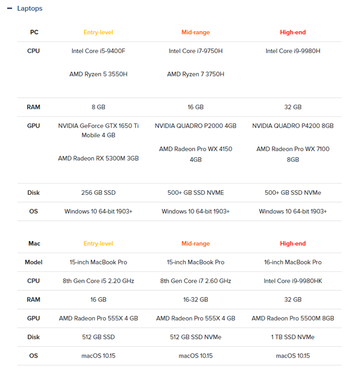Screen dimensions: 360x373
Task: Click AMD Radeon RX 5300M 3GB entry
Action: (x=98, y=158)
